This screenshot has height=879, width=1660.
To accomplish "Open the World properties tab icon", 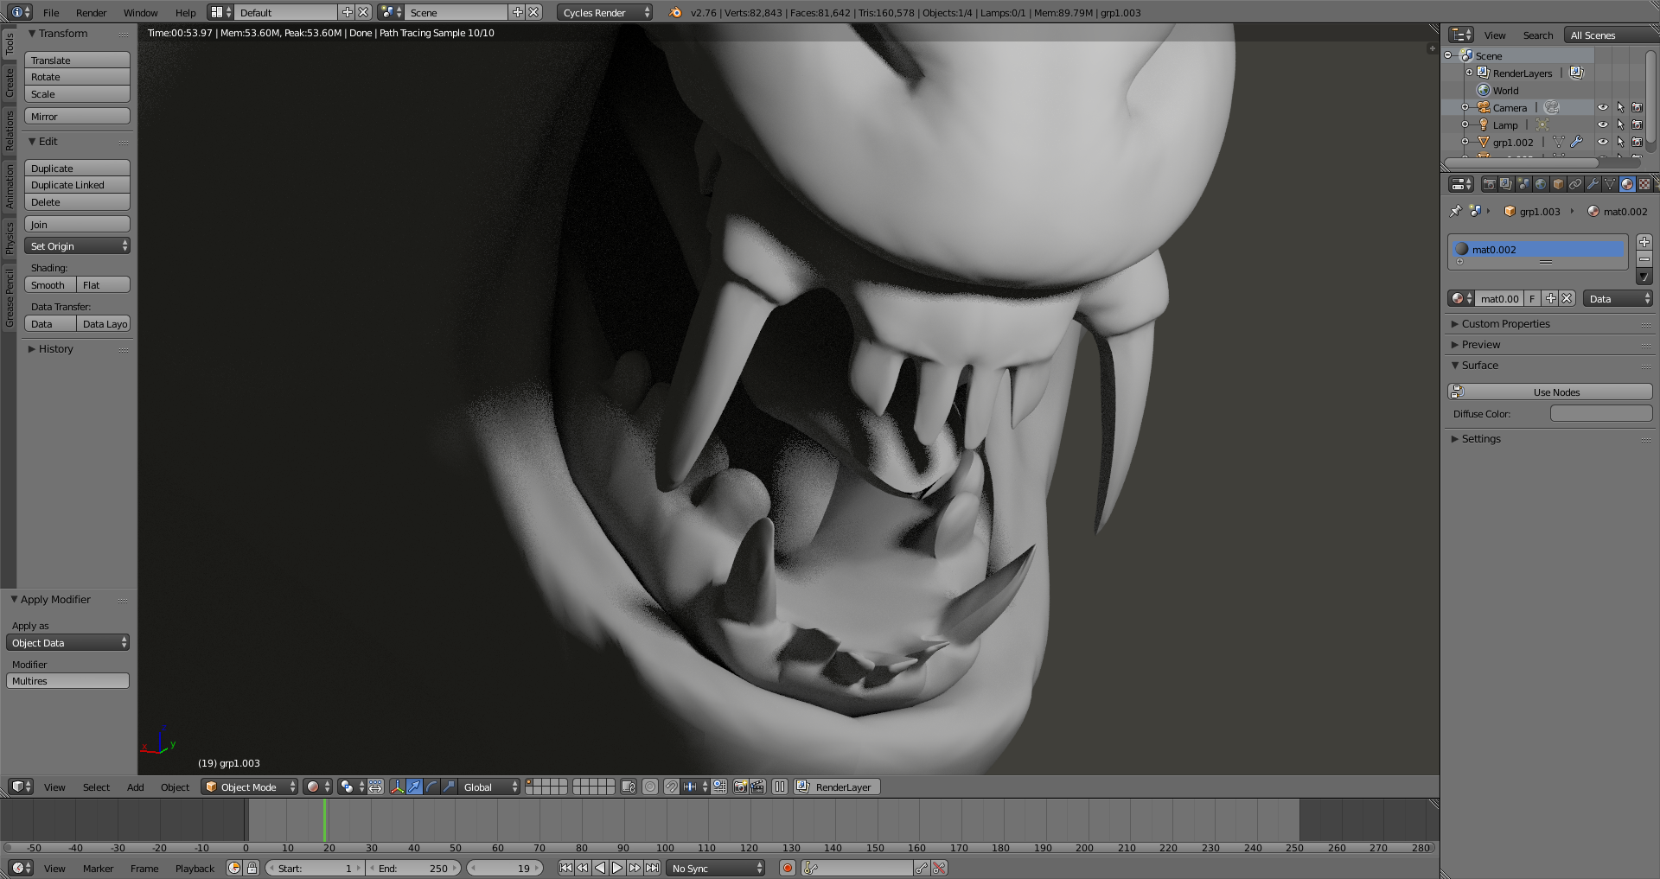I will coord(1541,184).
